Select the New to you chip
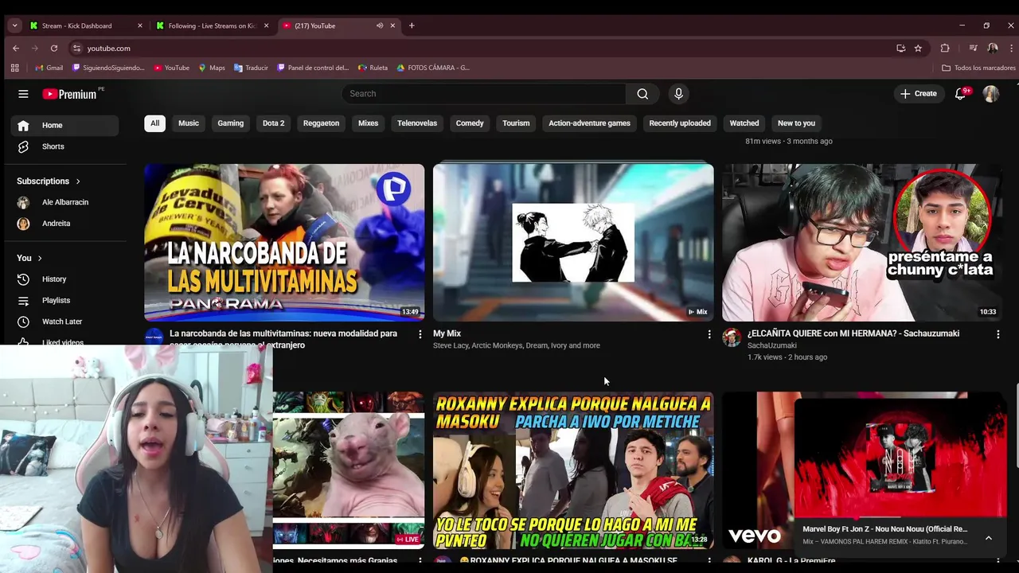The image size is (1019, 573). point(796,123)
